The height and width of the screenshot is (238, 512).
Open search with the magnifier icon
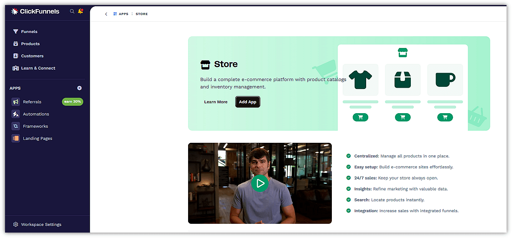point(72,11)
